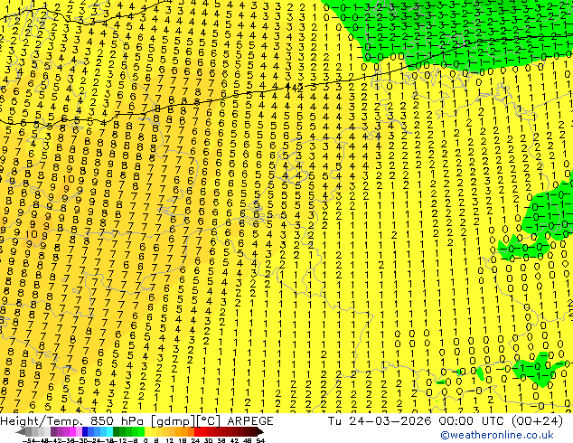Click the 142 contour label on the map

click(x=294, y=88)
